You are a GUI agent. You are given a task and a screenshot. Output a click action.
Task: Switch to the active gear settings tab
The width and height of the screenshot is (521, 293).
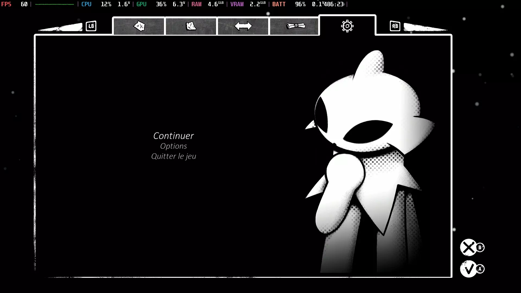347,26
